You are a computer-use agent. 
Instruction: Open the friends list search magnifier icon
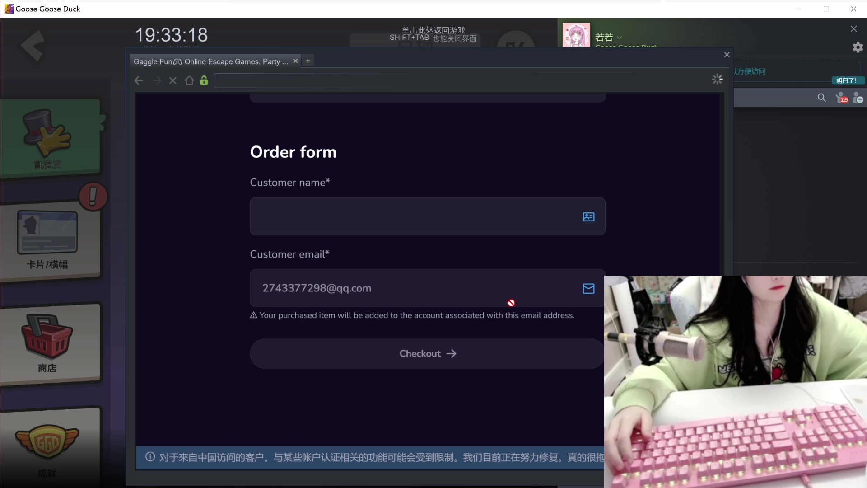tap(821, 98)
